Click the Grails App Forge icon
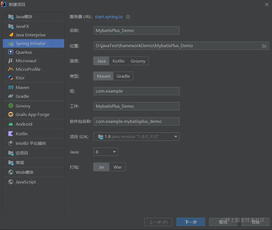This screenshot has height=230, width=272. (x=11, y=114)
